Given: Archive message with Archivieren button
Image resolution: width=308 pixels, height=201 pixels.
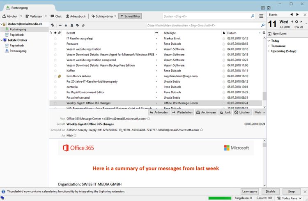Looking at the screenshot, I should (206, 112).
